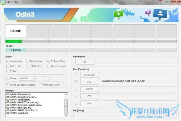181x121 pixels.
Task: Click the PDA button
Action: point(90,82)
